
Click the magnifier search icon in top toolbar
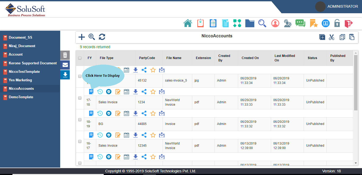pyautogui.click(x=262, y=23)
